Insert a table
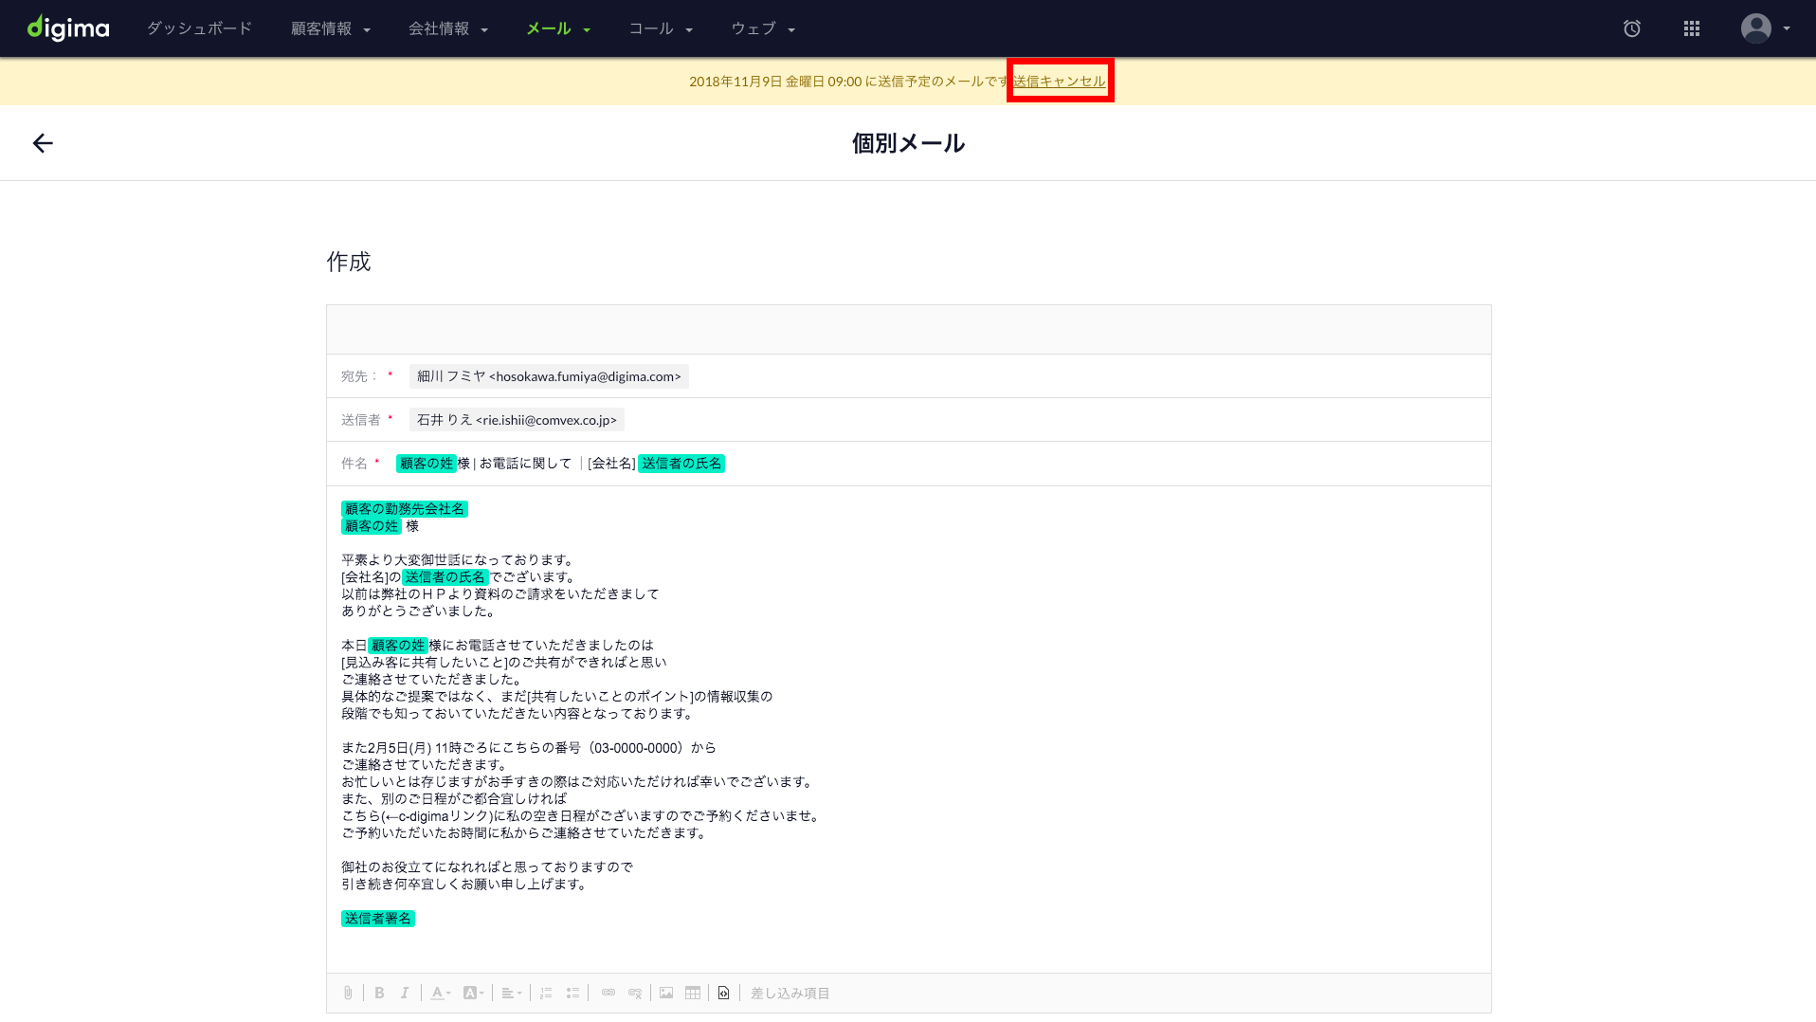The image size is (1816, 1022). point(693,993)
